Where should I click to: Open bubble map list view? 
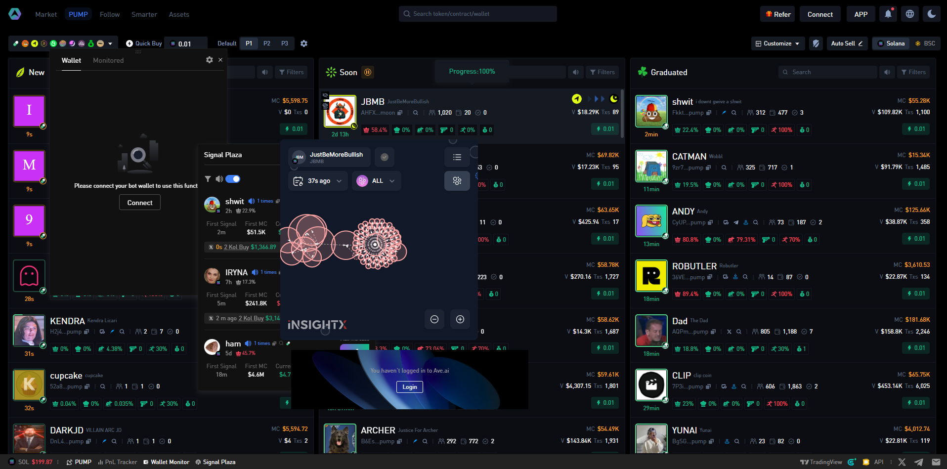(457, 157)
